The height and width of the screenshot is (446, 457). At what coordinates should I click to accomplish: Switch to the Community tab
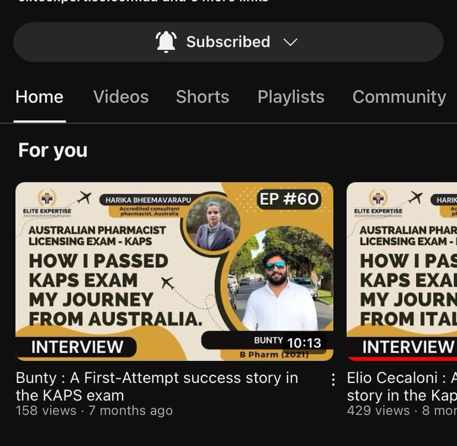click(399, 97)
